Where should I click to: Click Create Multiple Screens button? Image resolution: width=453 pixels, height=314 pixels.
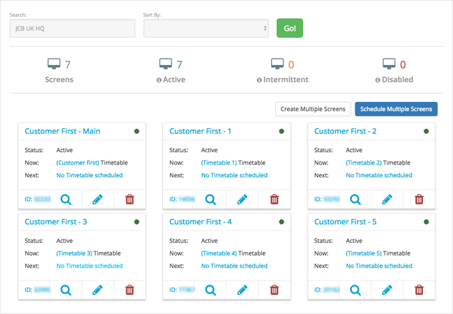tap(312, 109)
